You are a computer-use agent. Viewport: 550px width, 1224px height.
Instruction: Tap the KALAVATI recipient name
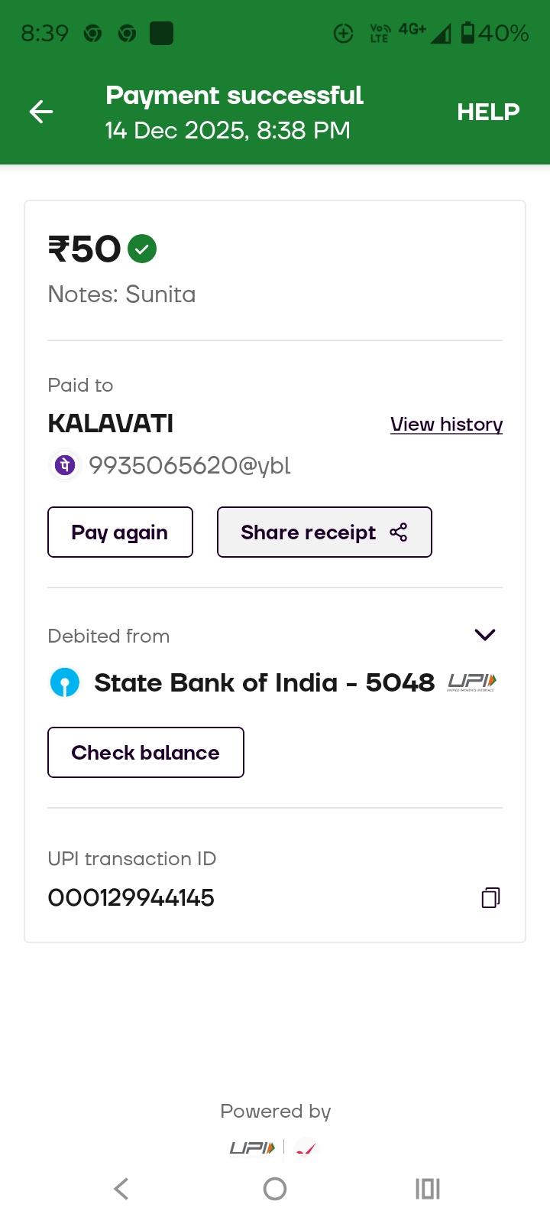tap(111, 424)
